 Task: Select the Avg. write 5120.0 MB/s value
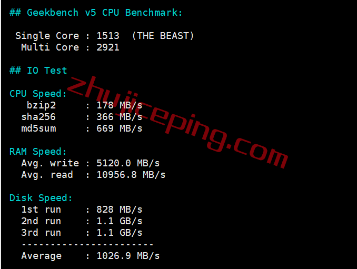[128, 163]
